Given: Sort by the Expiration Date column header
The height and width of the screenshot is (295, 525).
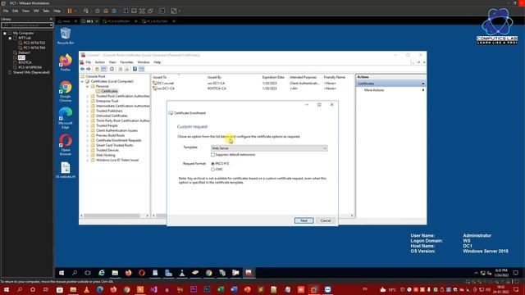Looking at the screenshot, I should pyautogui.click(x=274, y=77).
